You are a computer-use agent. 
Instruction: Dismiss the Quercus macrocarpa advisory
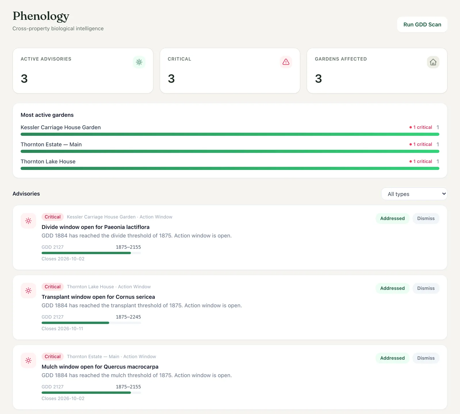tap(426, 358)
